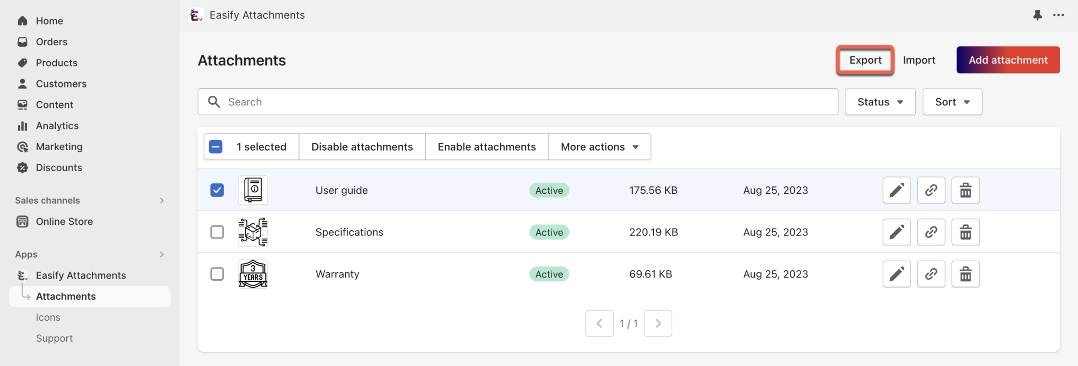Viewport: 1078px width, 366px height.
Task: Copy link for User guide attachment
Action: tap(931, 190)
